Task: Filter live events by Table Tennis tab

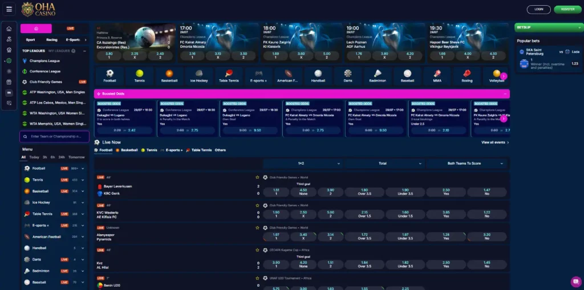Action: tap(199, 150)
